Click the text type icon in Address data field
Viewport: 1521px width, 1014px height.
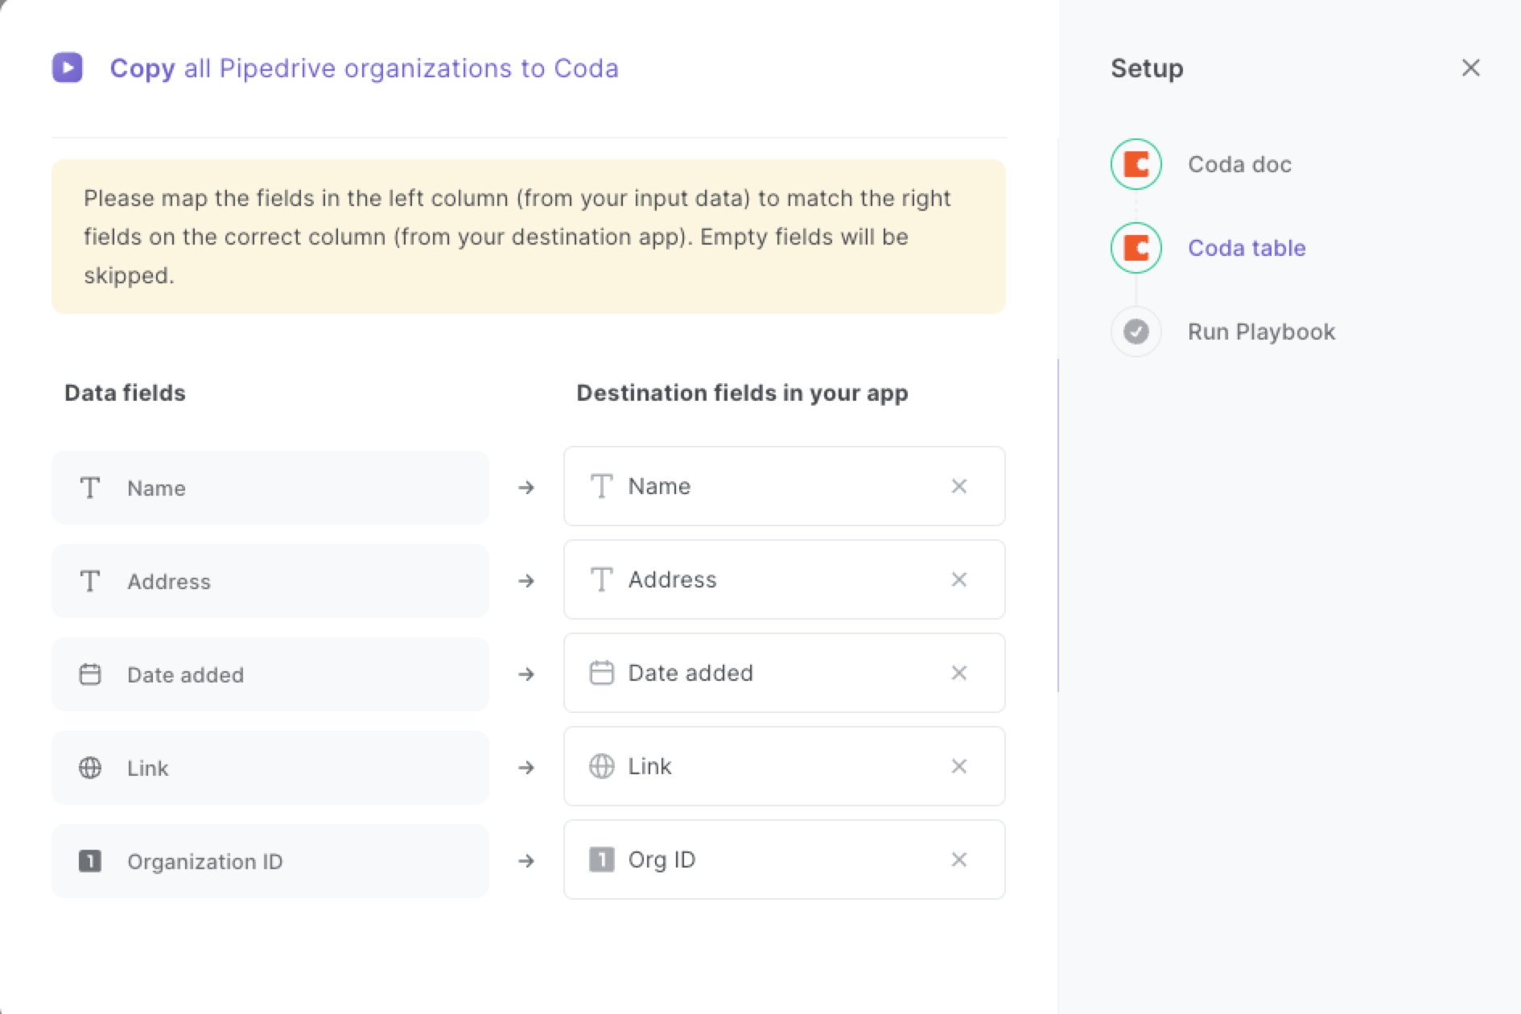click(90, 581)
